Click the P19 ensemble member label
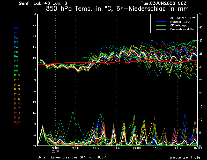 click(17, 118)
